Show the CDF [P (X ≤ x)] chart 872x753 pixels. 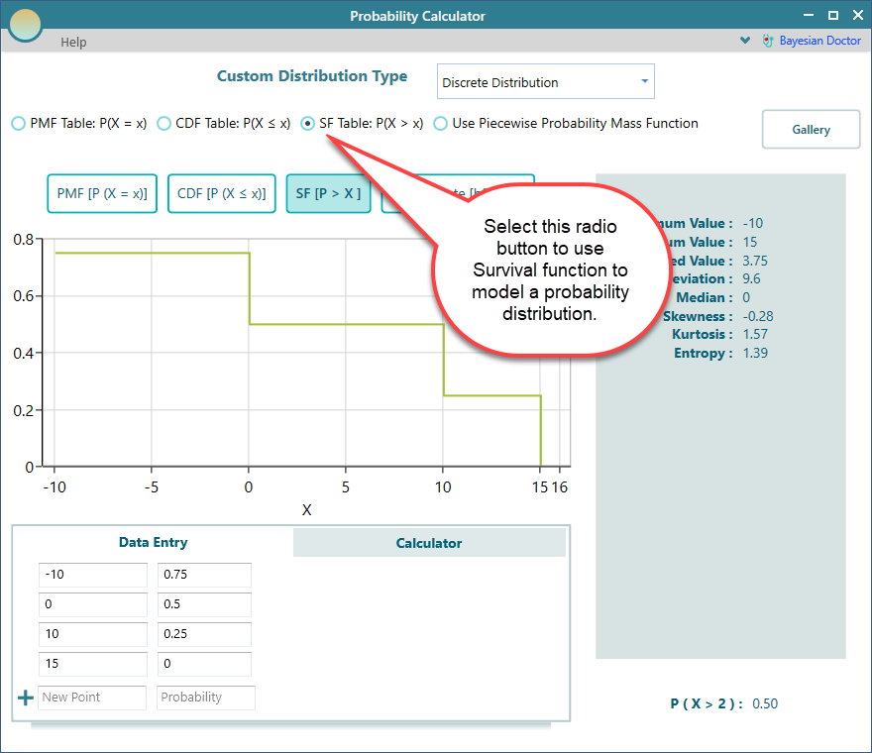(x=221, y=194)
